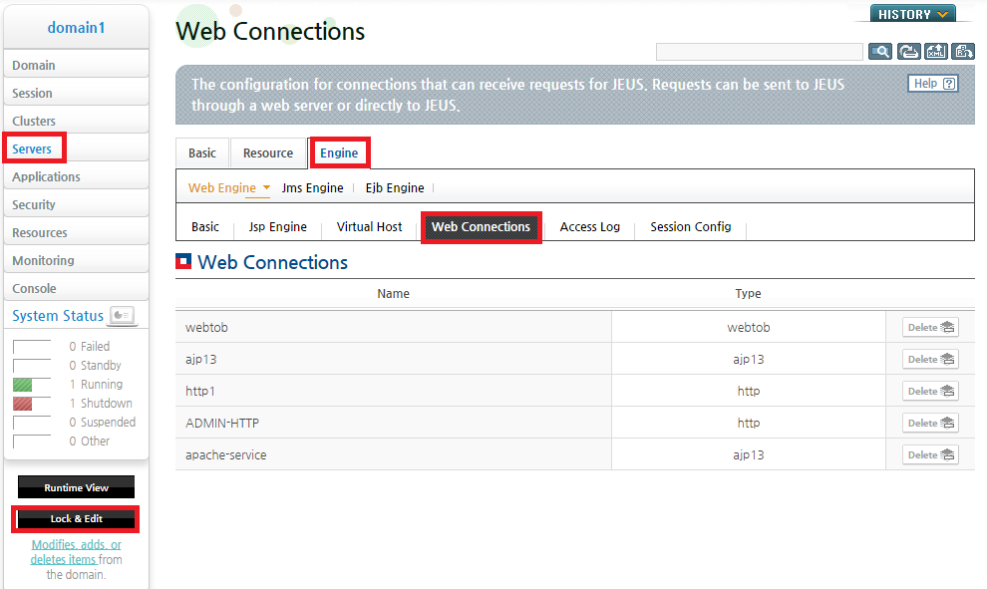Click the apache-service name cell
The image size is (987, 589).
(x=394, y=454)
